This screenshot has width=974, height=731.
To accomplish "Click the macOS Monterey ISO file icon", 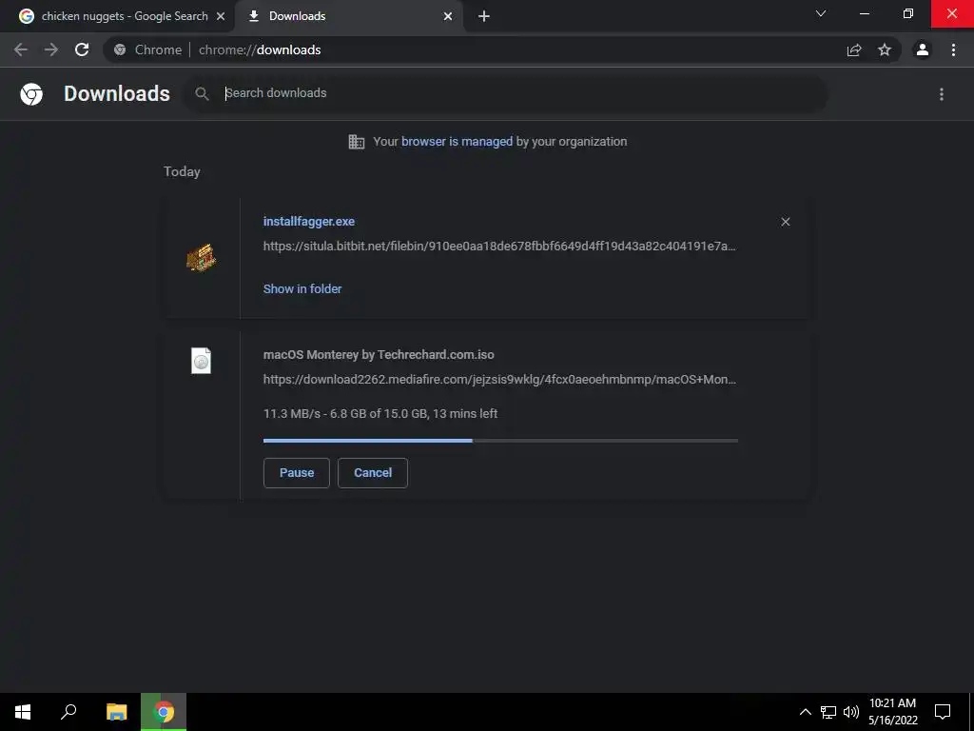I will pos(201,361).
